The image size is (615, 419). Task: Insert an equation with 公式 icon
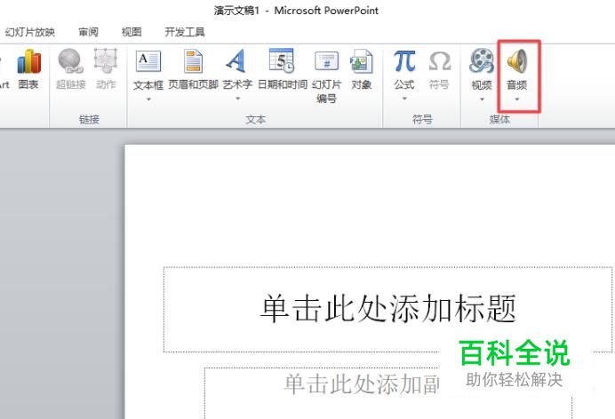tap(404, 61)
